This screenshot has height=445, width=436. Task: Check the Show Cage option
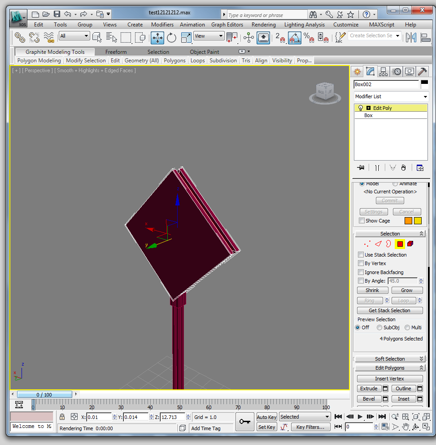pos(362,221)
